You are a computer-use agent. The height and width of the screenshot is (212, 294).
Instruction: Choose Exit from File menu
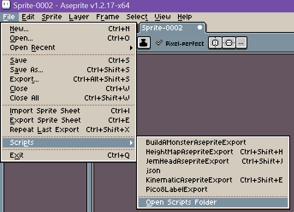coord(68,155)
